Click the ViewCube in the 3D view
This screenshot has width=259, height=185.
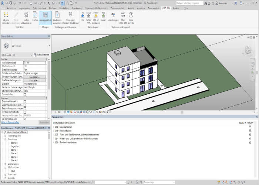coord(248,50)
